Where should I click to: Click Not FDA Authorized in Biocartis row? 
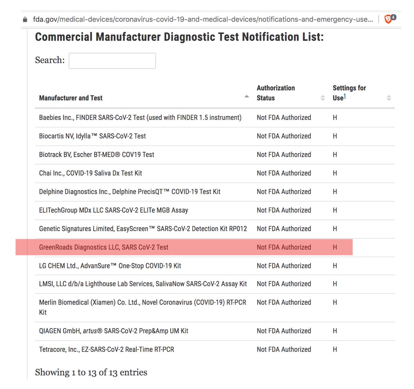pos(284,136)
